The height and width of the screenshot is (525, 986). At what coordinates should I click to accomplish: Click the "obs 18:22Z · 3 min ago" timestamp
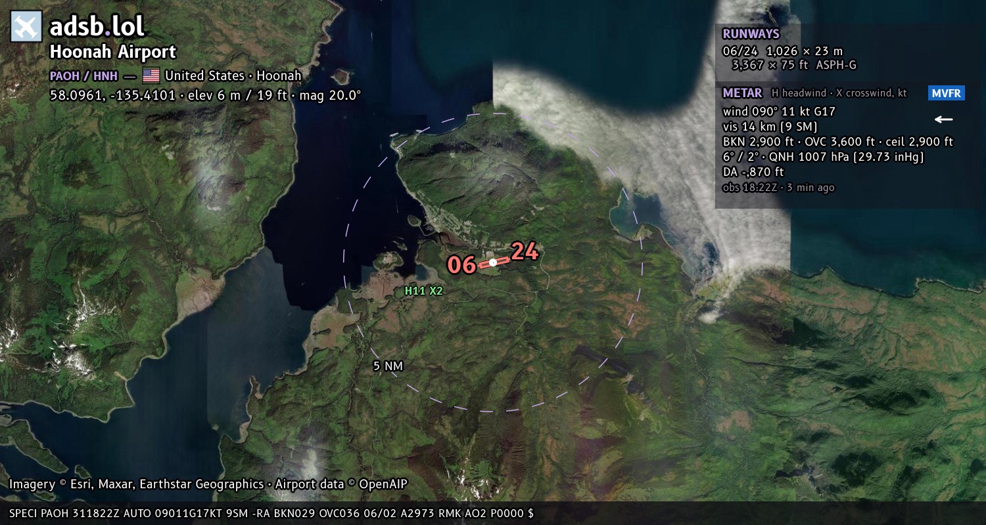[778, 188]
